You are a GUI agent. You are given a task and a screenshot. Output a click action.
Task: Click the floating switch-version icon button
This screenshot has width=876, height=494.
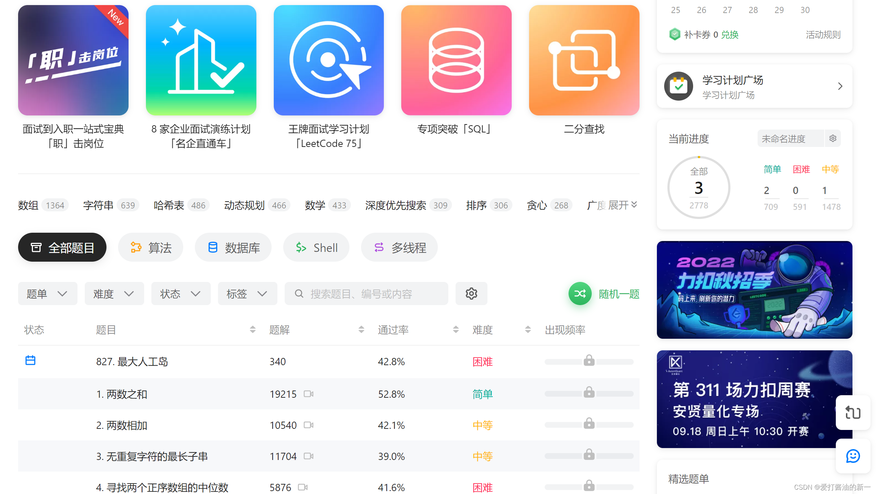[853, 412]
